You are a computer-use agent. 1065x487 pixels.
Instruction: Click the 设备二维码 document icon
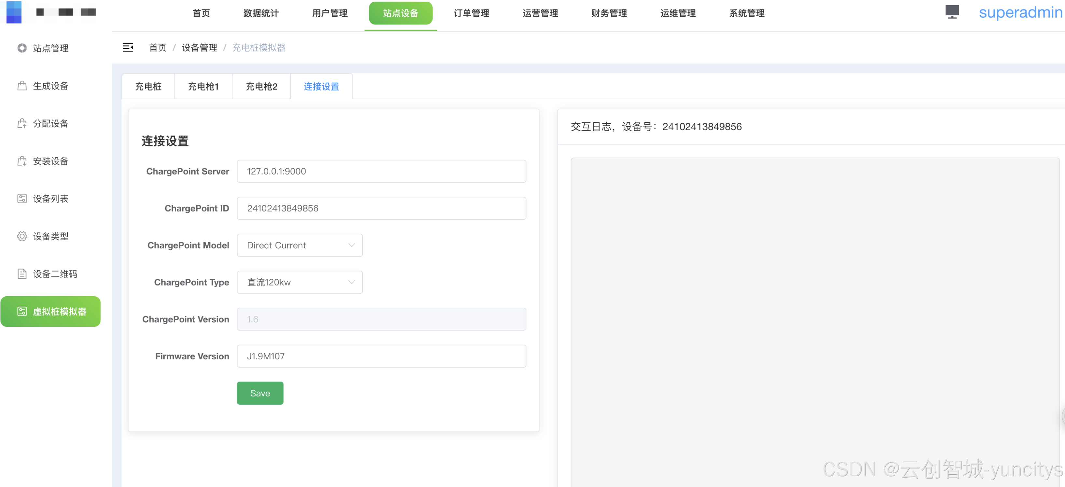(x=22, y=274)
